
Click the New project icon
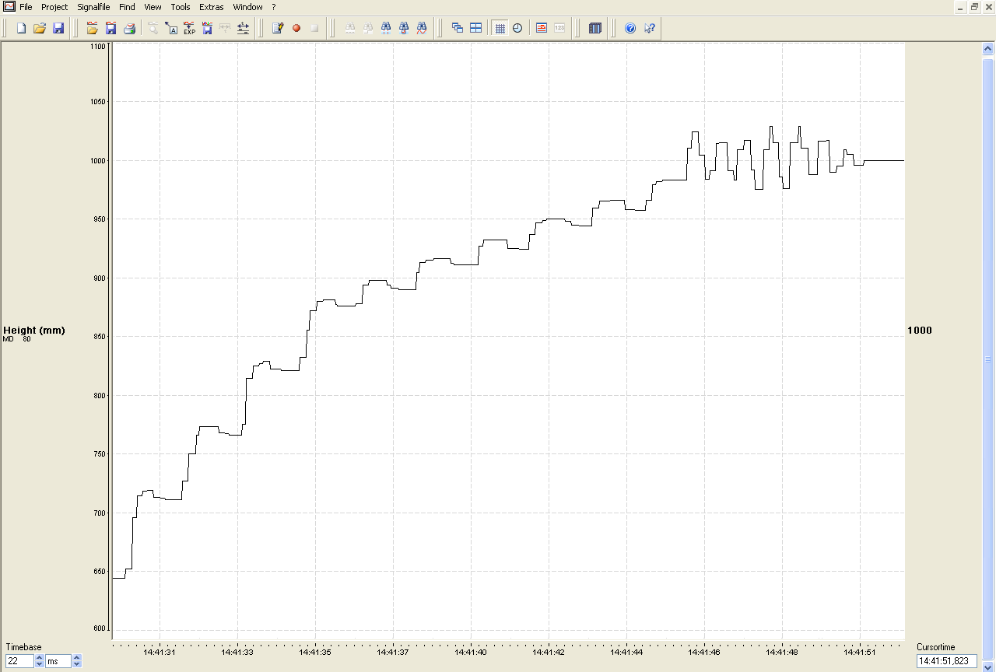21,28
